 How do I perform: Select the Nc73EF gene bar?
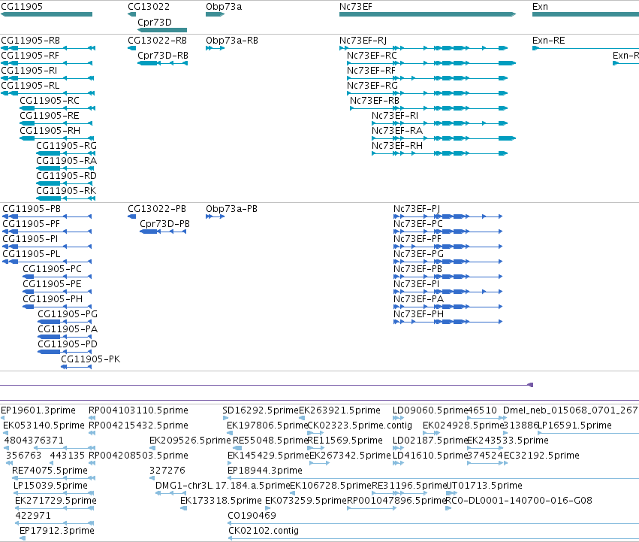point(427,14)
